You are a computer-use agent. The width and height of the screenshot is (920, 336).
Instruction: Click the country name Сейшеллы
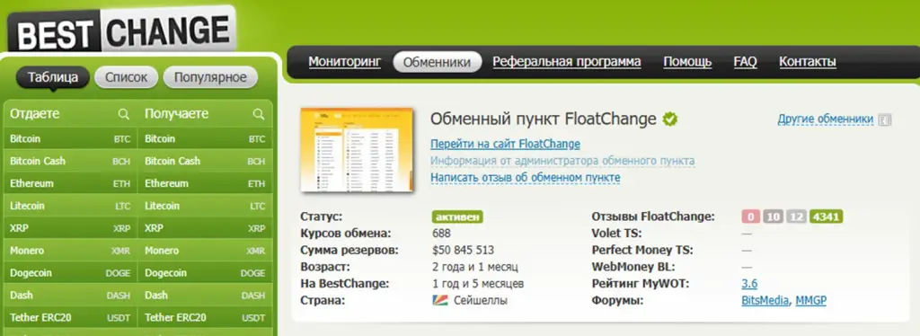(481, 301)
